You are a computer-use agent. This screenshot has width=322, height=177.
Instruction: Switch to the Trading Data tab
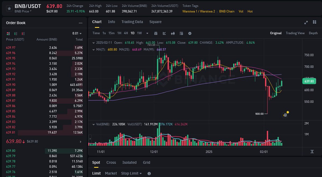[132, 22]
